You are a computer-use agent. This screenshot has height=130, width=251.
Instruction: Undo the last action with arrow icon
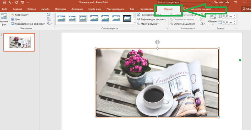(x=10, y=2)
